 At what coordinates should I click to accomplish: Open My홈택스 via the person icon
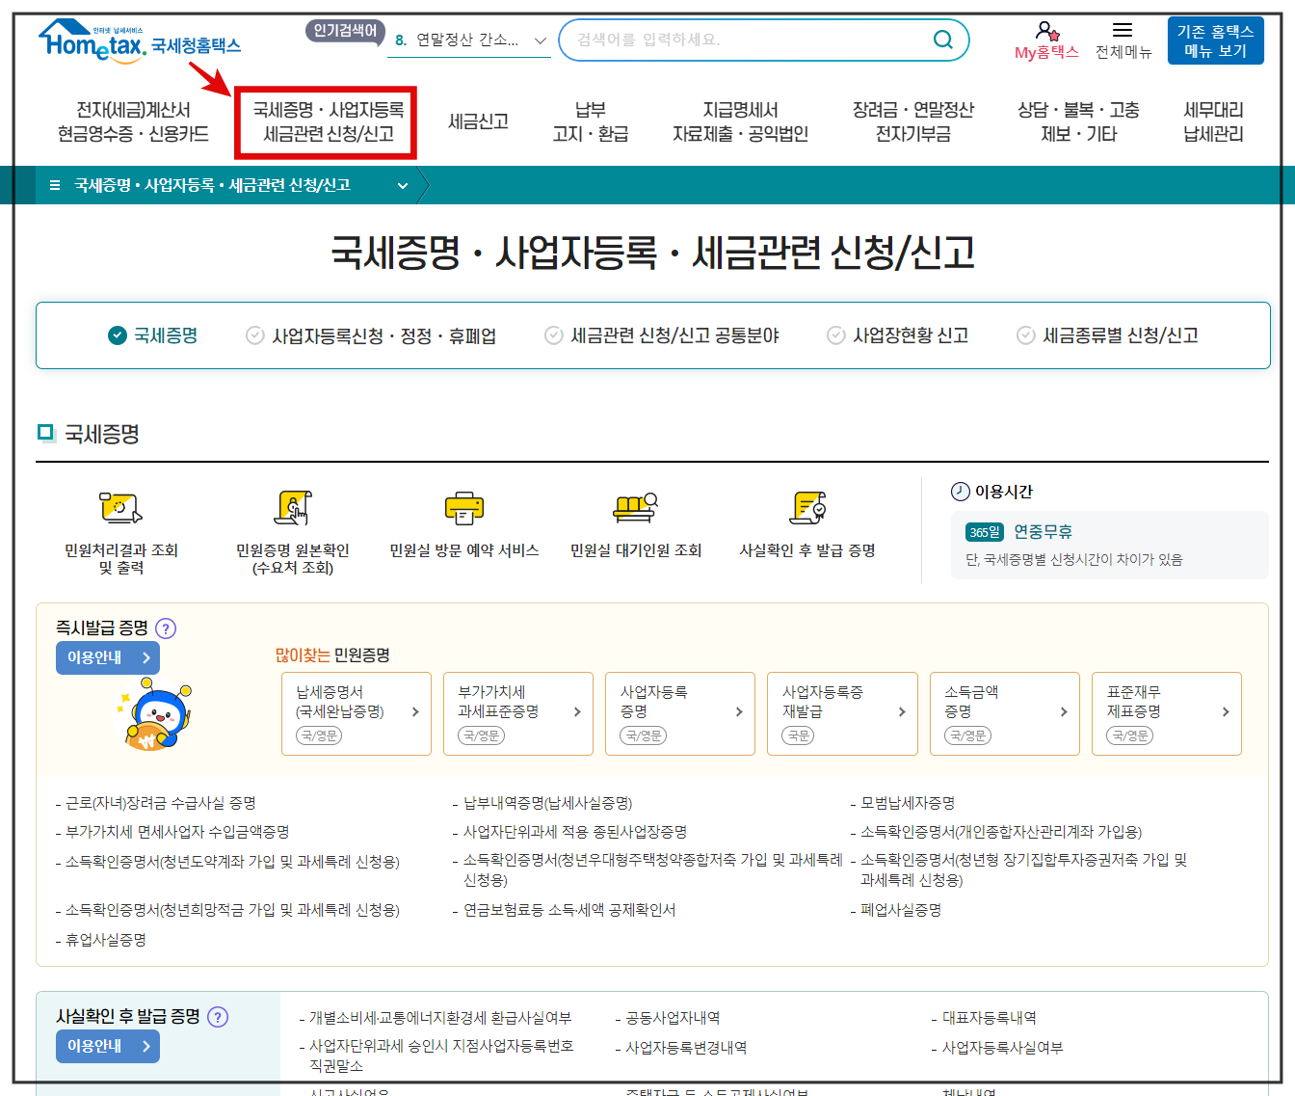coord(1046,31)
